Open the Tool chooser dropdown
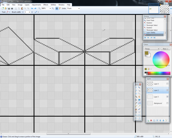The height and width of the screenshot is (138, 172). pyautogui.click(x=10, y=12)
